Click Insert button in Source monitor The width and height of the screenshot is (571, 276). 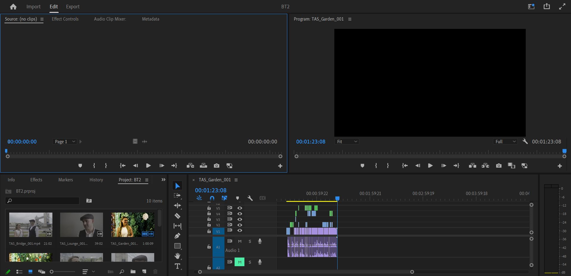point(190,166)
